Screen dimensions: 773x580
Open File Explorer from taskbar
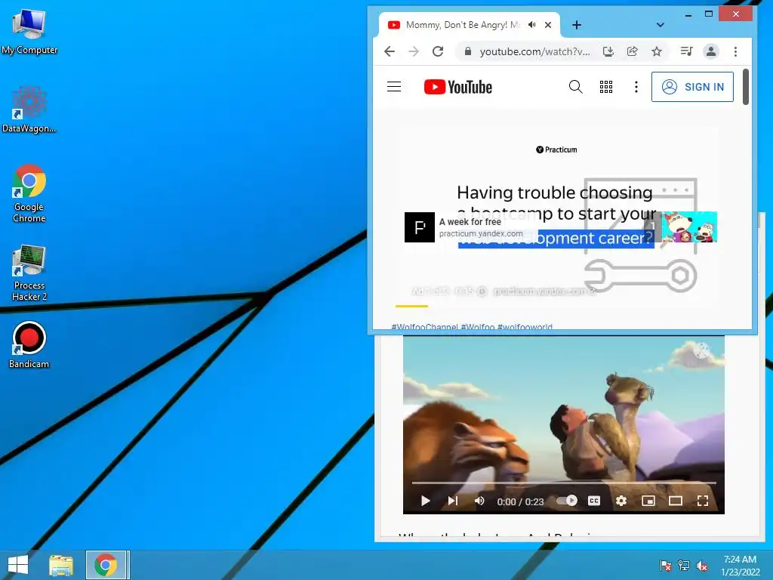point(61,565)
